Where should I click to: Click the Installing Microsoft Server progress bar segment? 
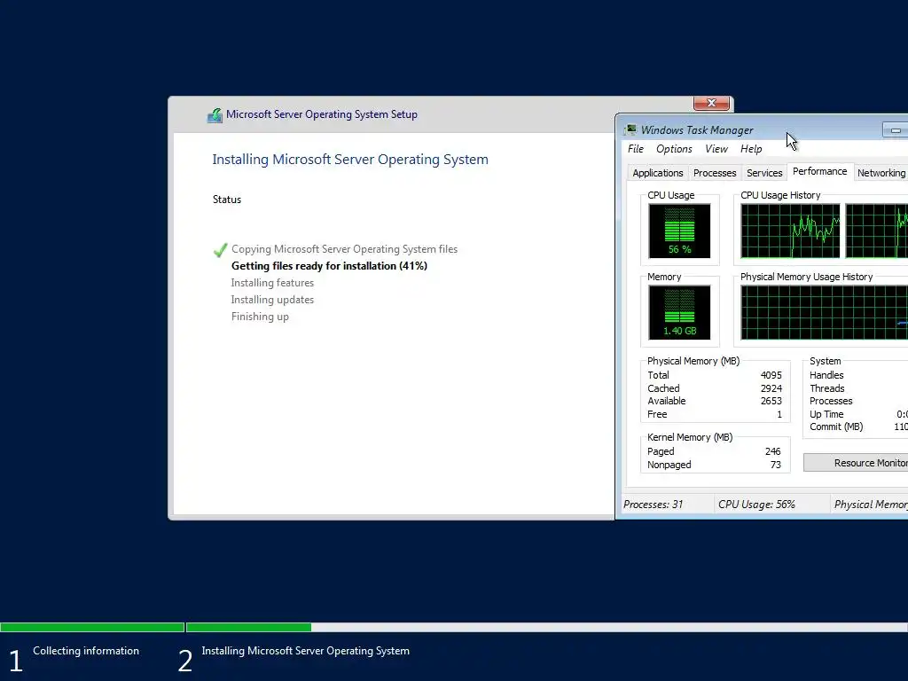pyautogui.click(x=547, y=627)
